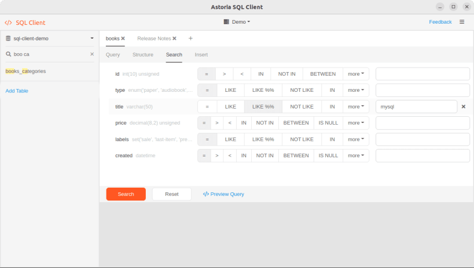Open the Feedback link

pyautogui.click(x=440, y=22)
